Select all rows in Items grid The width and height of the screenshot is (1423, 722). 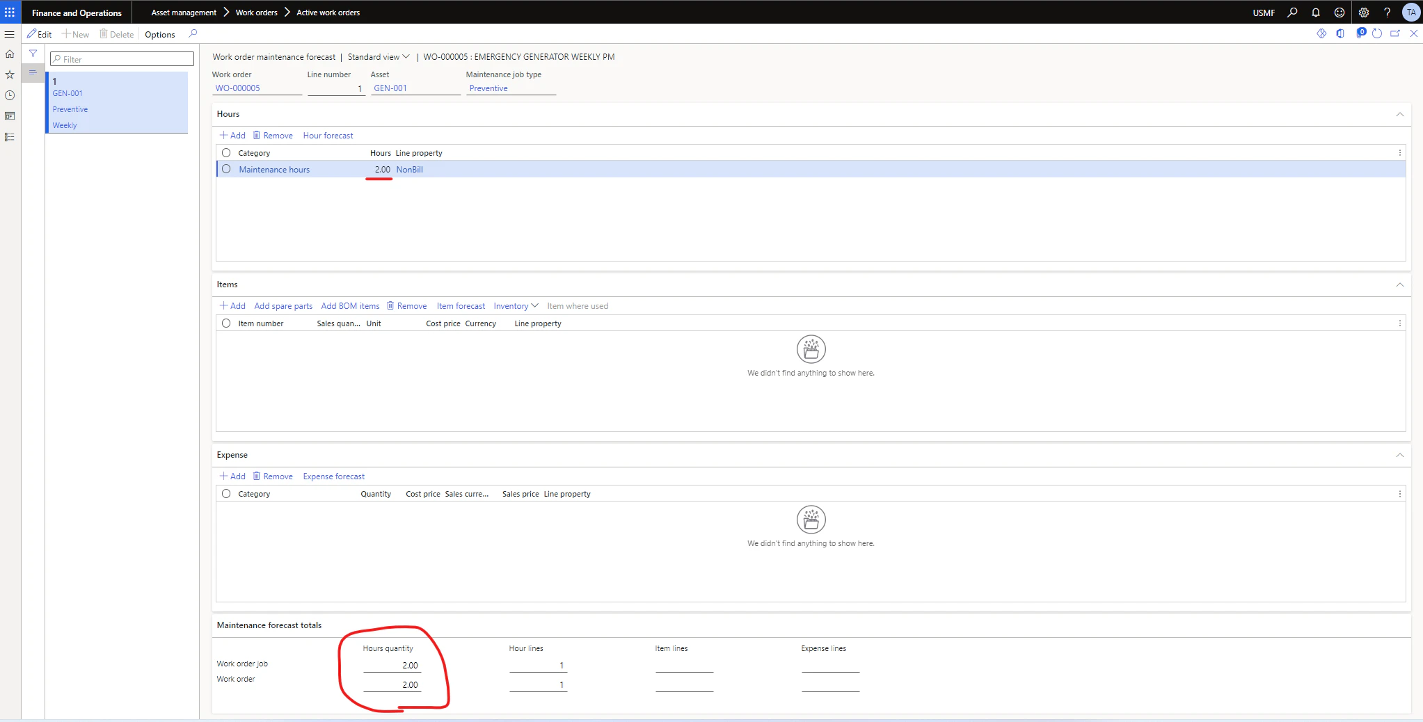coord(226,323)
